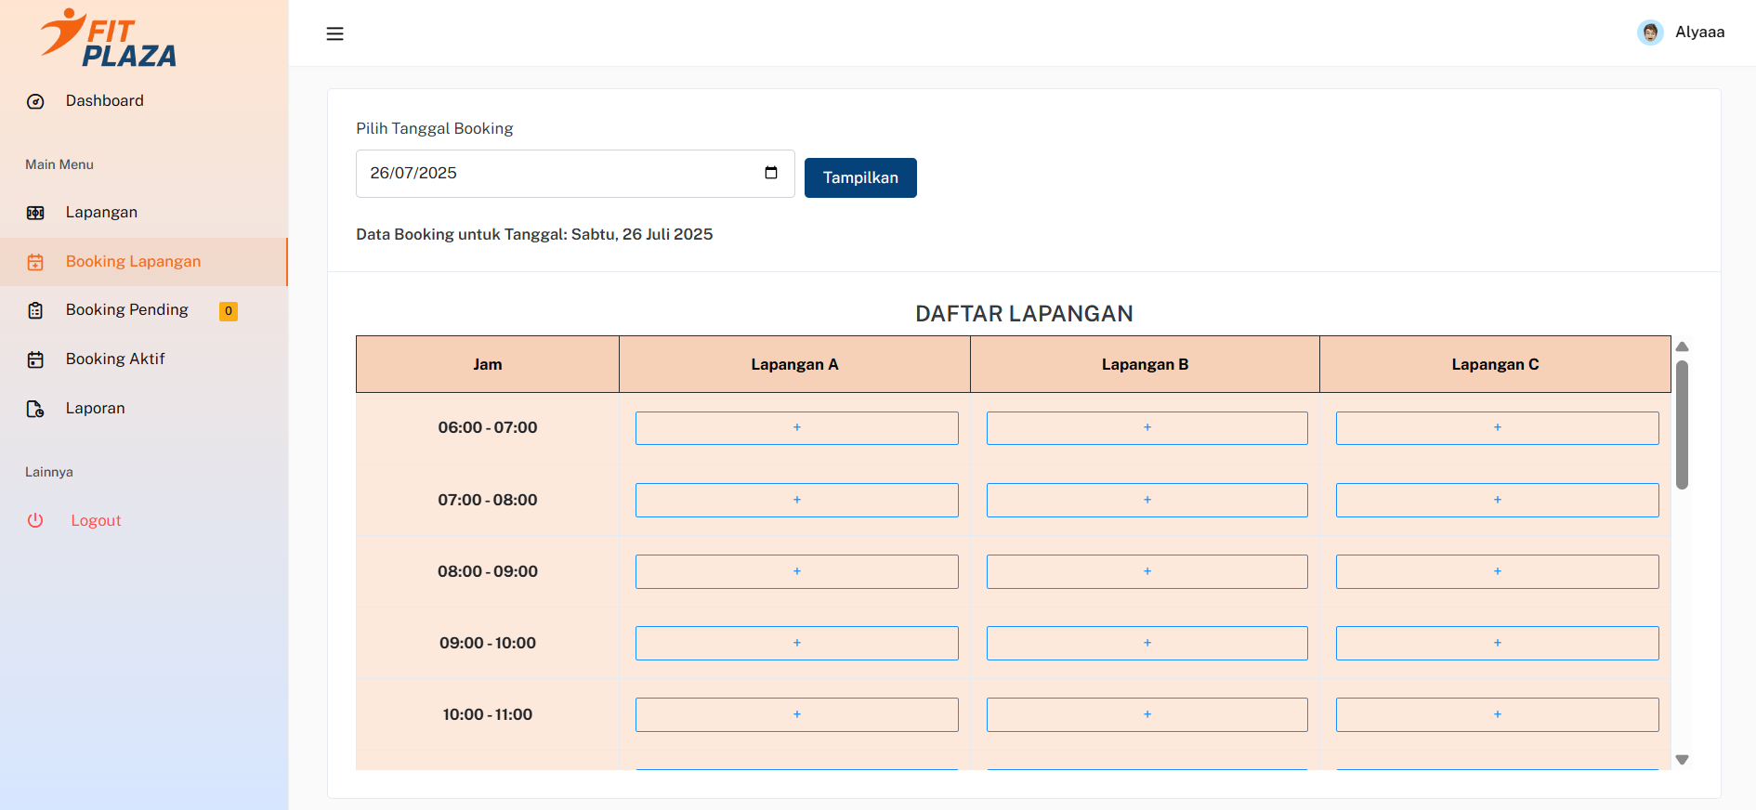1756x810 pixels.
Task: Click the Booking Aktif calendar icon
Action: coord(35,359)
